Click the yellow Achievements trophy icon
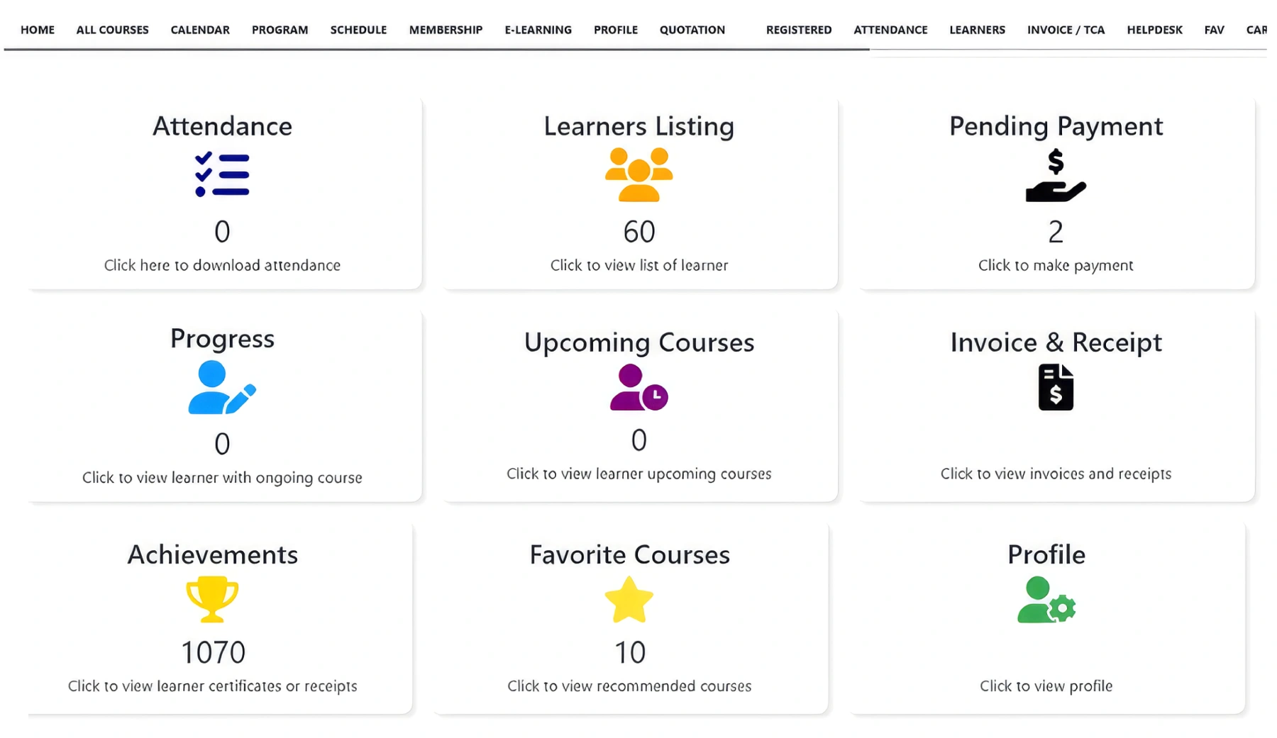1277x738 pixels. 212,600
